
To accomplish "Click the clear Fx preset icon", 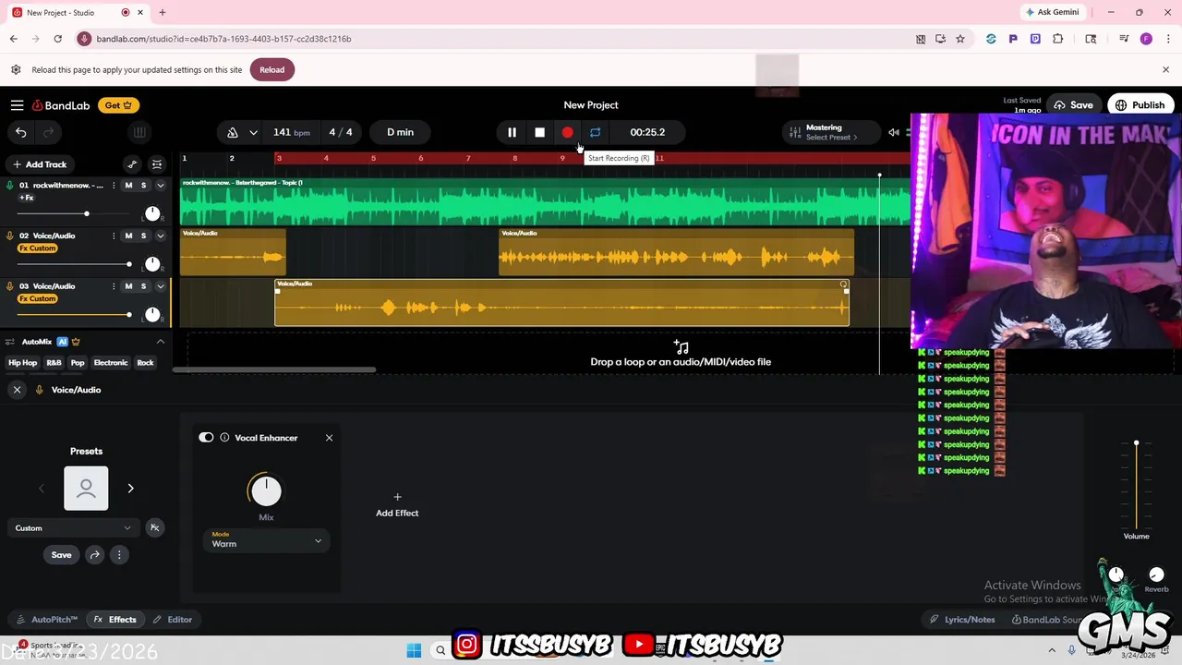I will pos(154,527).
